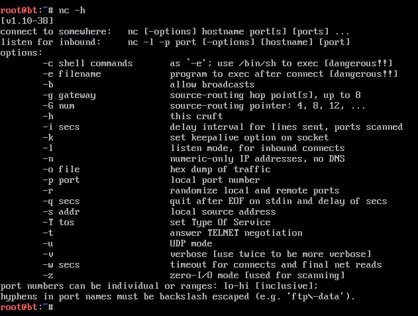Click the '-q secs' option
The width and height of the screenshot is (418, 316).
coord(61,201)
